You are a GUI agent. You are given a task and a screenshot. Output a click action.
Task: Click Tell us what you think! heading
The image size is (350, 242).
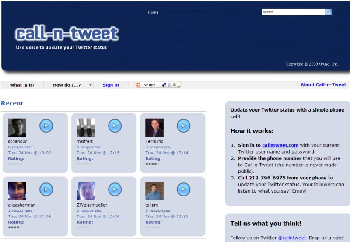266,224
